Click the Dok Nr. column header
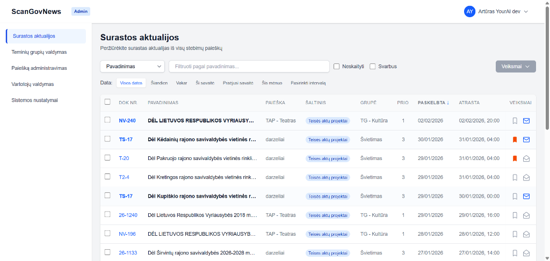 click(x=128, y=103)
